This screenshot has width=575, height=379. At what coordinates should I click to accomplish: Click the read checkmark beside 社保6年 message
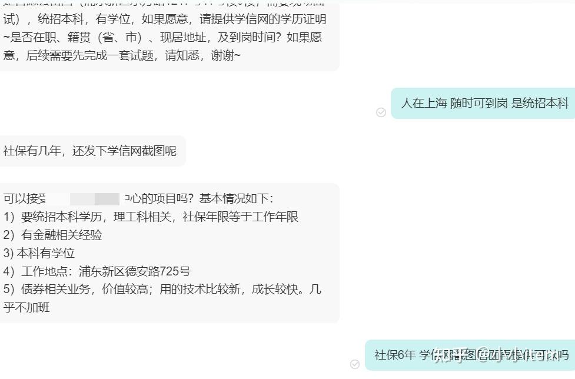355,364
